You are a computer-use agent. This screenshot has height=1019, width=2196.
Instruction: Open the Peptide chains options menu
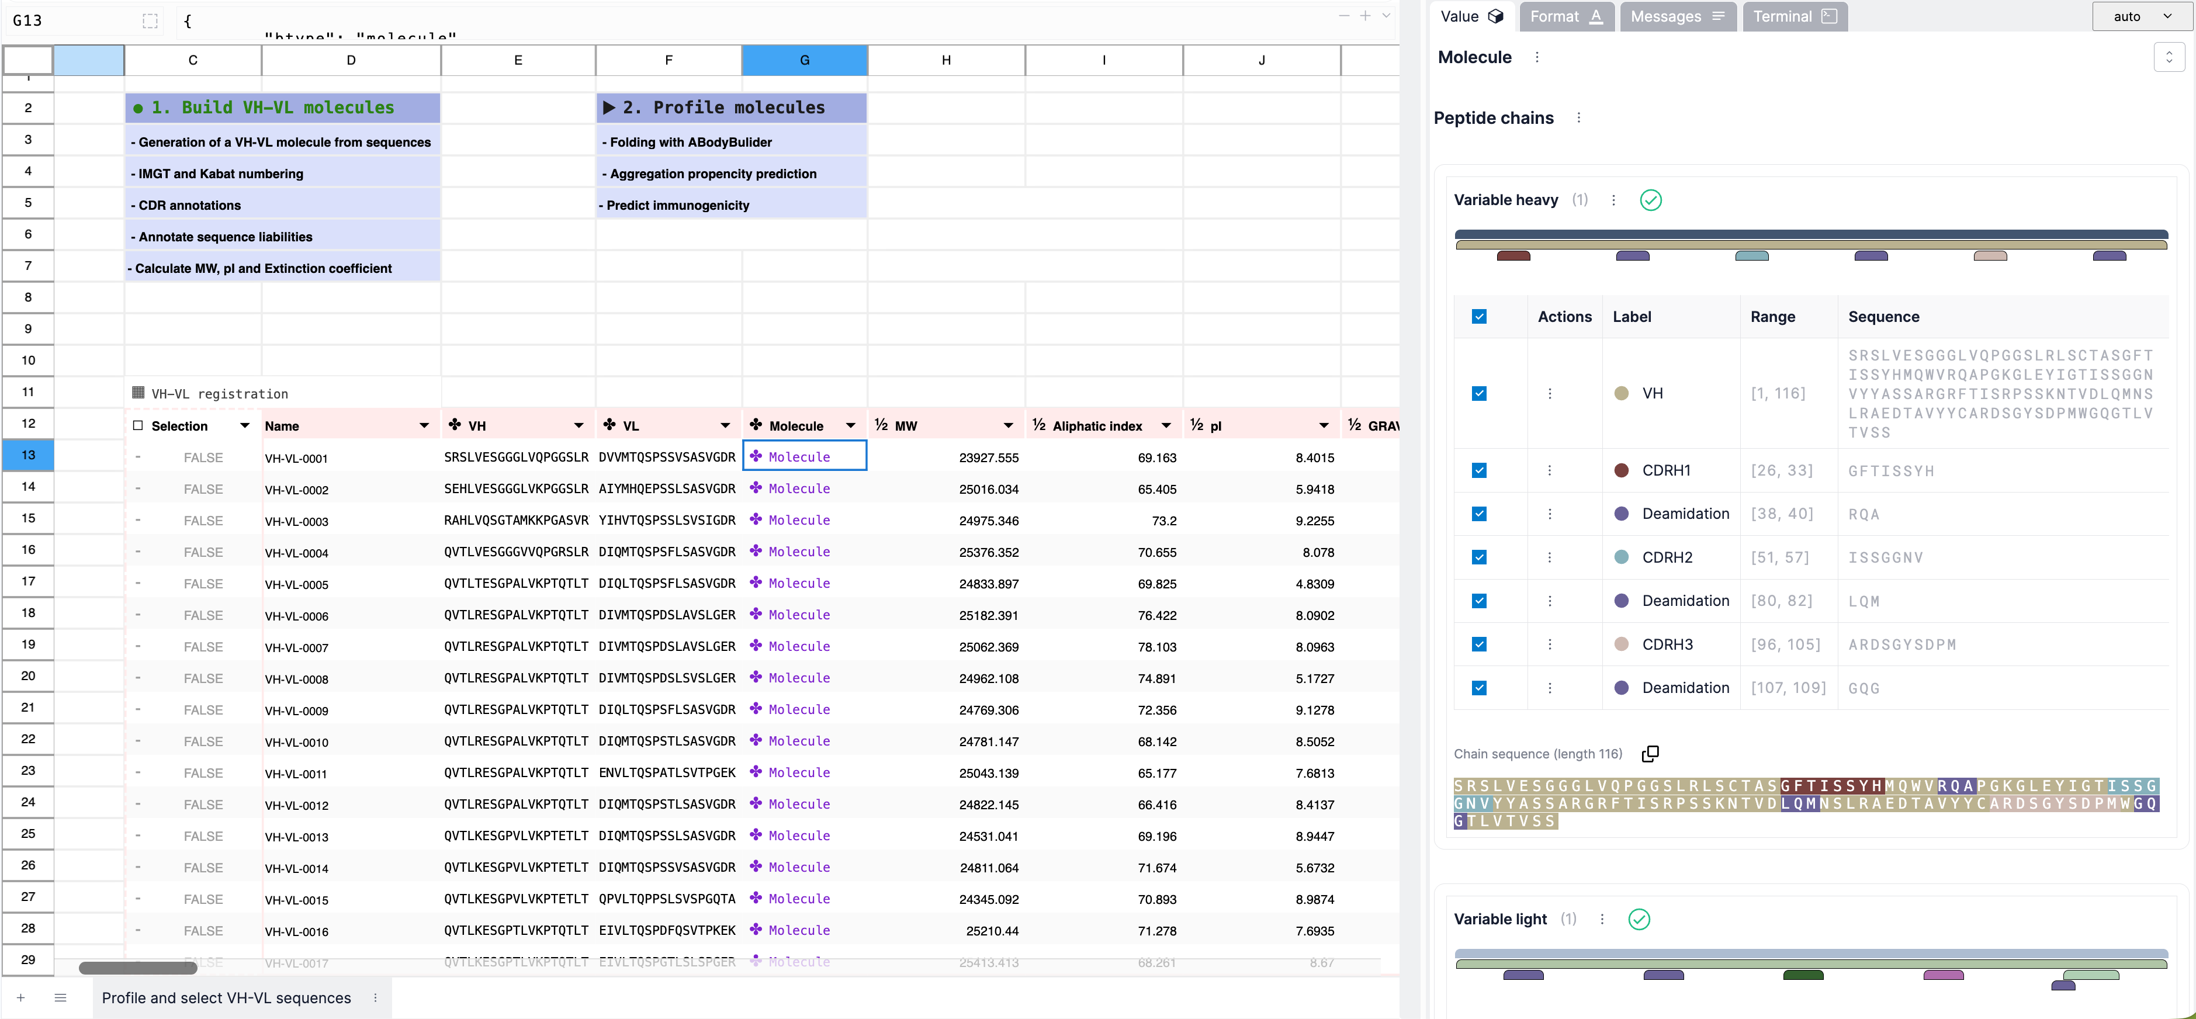click(x=1578, y=117)
